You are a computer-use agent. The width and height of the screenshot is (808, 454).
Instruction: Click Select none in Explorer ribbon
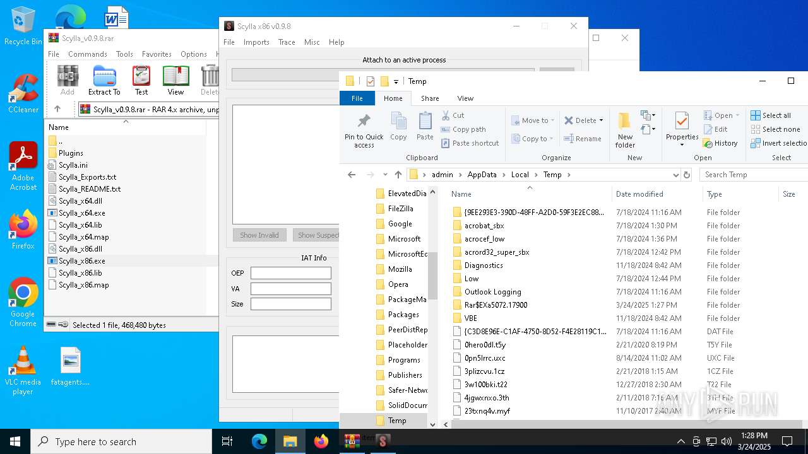[x=775, y=129]
